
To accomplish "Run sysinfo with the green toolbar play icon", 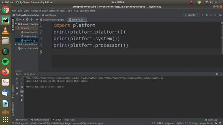I will (x=202, y=15).
